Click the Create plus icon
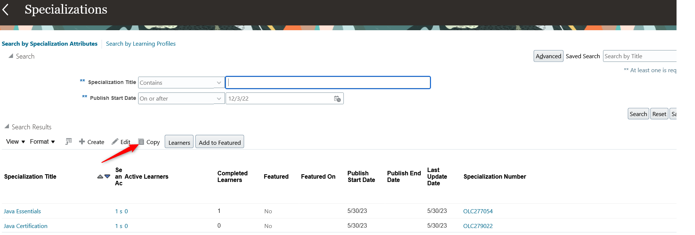The image size is (695, 235). coord(82,141)
